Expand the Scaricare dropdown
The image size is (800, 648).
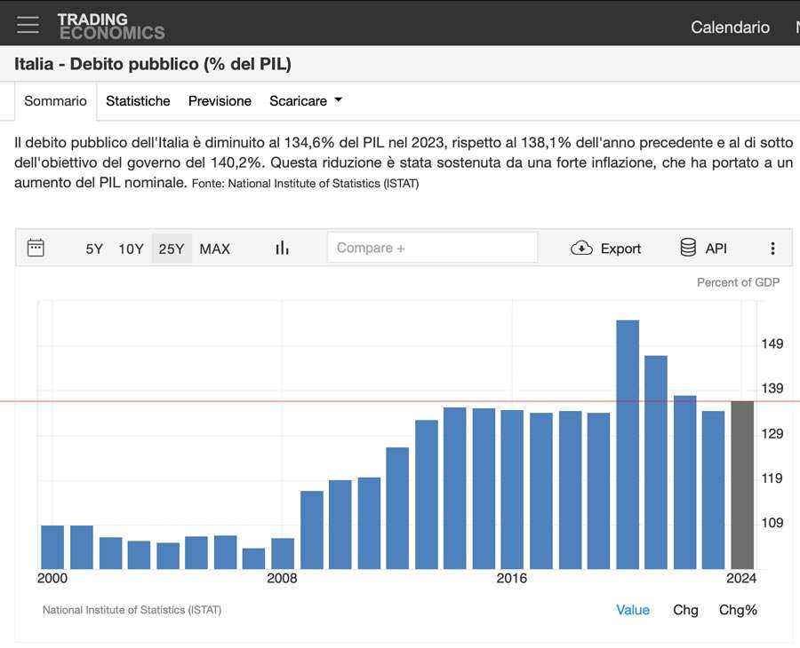pyautogui.click(x=306, y=101)
